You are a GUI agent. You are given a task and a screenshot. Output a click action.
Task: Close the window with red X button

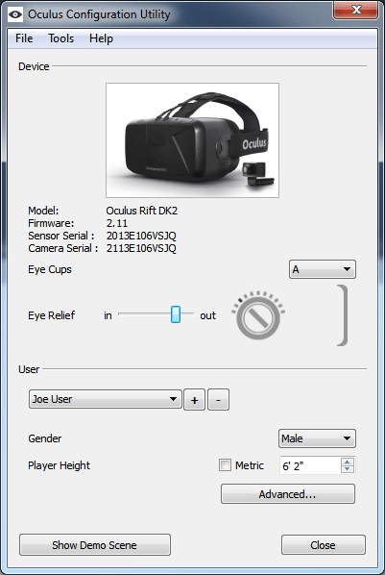[355, 10]
